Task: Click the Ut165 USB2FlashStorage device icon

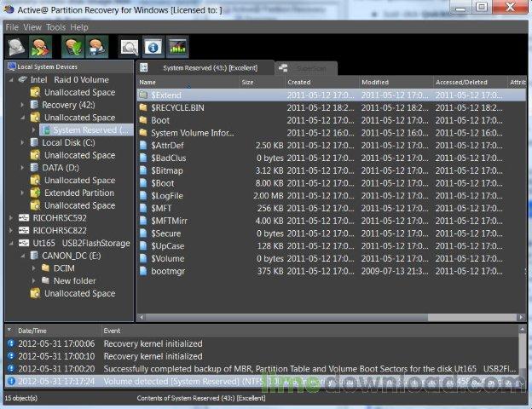Action: tap(24, 243)
